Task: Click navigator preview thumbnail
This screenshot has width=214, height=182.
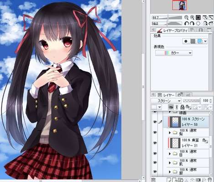Action: point(180,5)
